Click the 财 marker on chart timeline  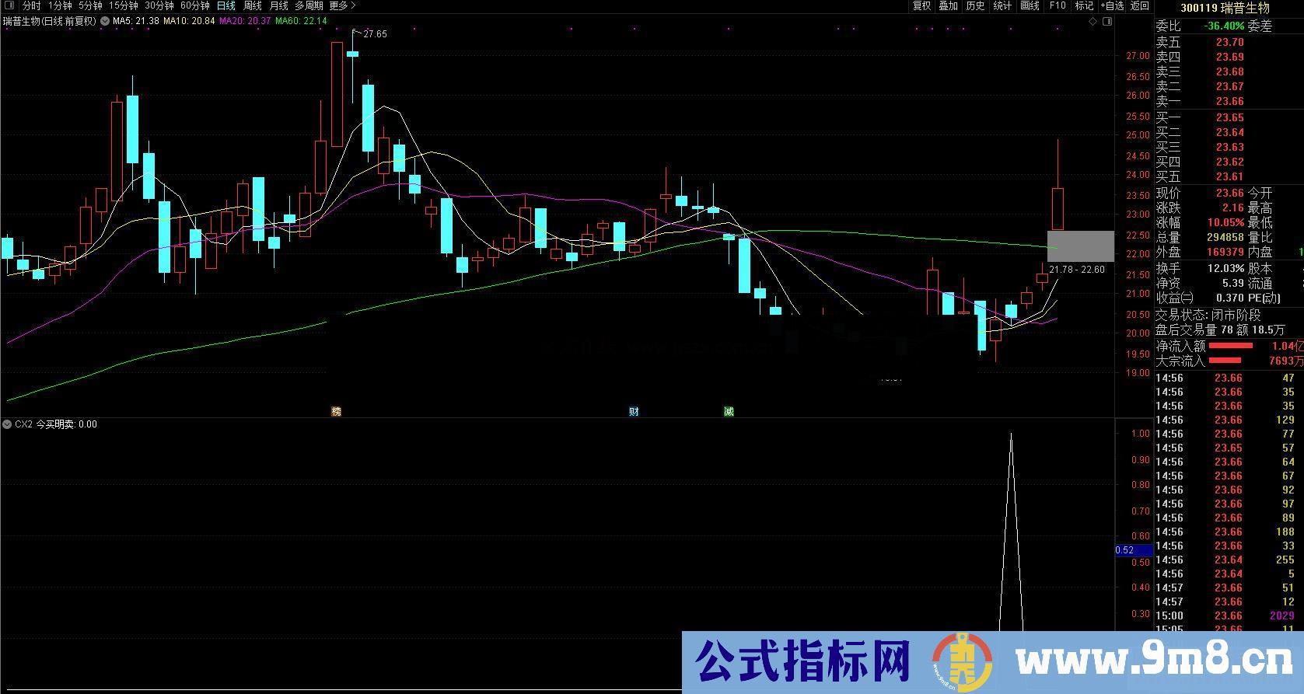click(634, 411)
